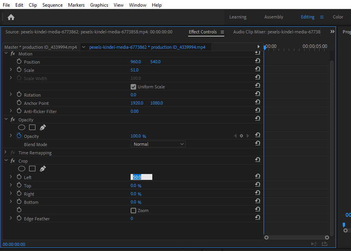Reset the Edge Feather parameter
This screenshot has width=351, height=251.
[258, 218]
